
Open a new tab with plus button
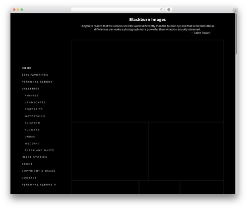(x=235, y=11)
